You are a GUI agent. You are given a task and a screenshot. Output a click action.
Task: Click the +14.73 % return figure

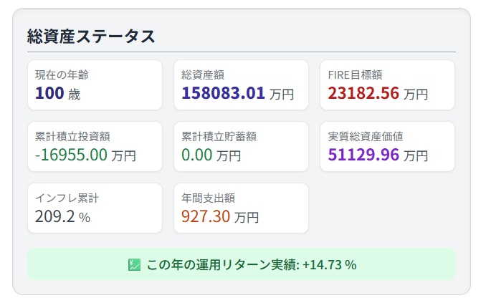330,265
